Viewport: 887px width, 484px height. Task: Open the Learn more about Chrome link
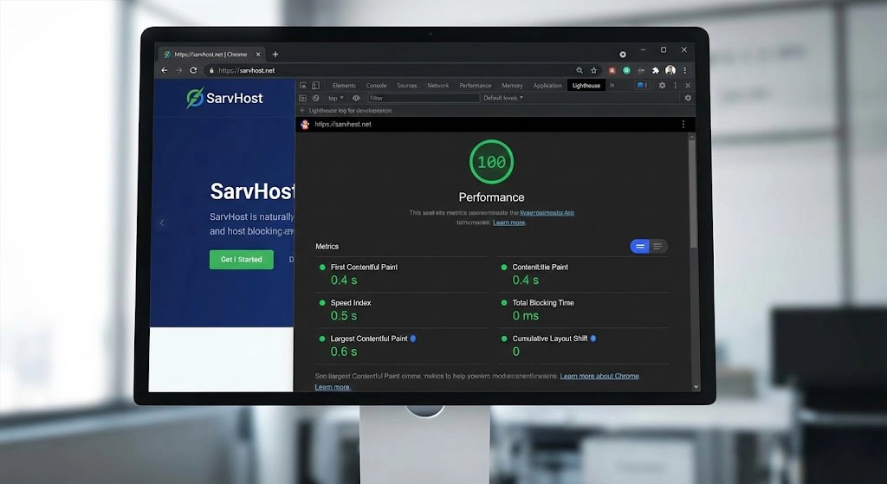(599, 376)
